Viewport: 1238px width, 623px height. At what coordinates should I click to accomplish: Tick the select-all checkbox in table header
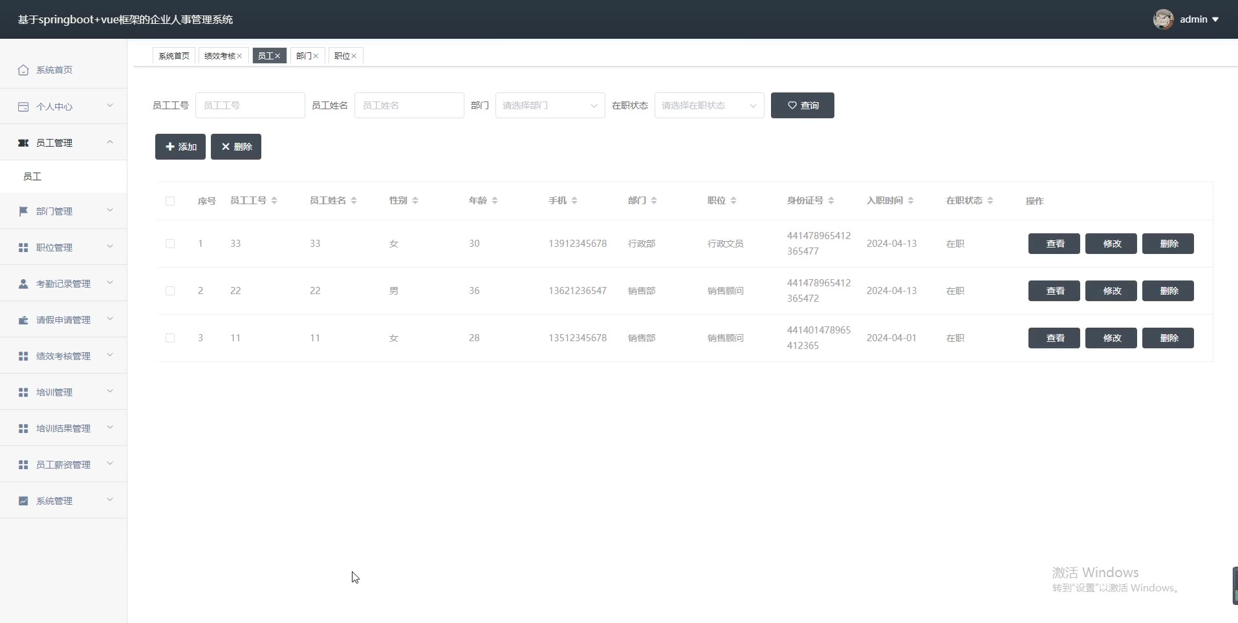coord(170,201)
